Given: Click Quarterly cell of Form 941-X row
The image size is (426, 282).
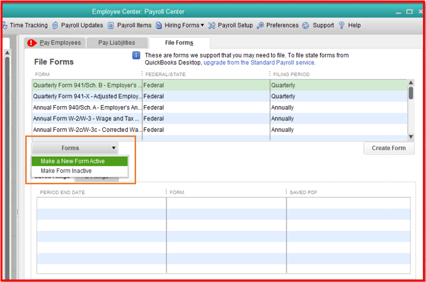Looking at the screenshot, I should tap(338, 96).
